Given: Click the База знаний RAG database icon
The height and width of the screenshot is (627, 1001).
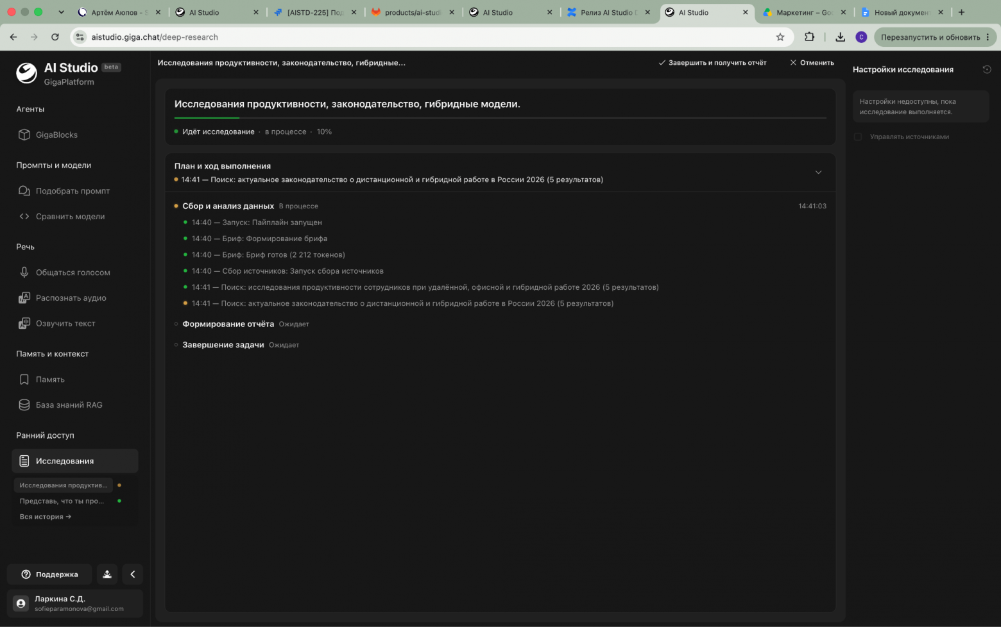Looking at the screenshot, I should tap(24, 405).
